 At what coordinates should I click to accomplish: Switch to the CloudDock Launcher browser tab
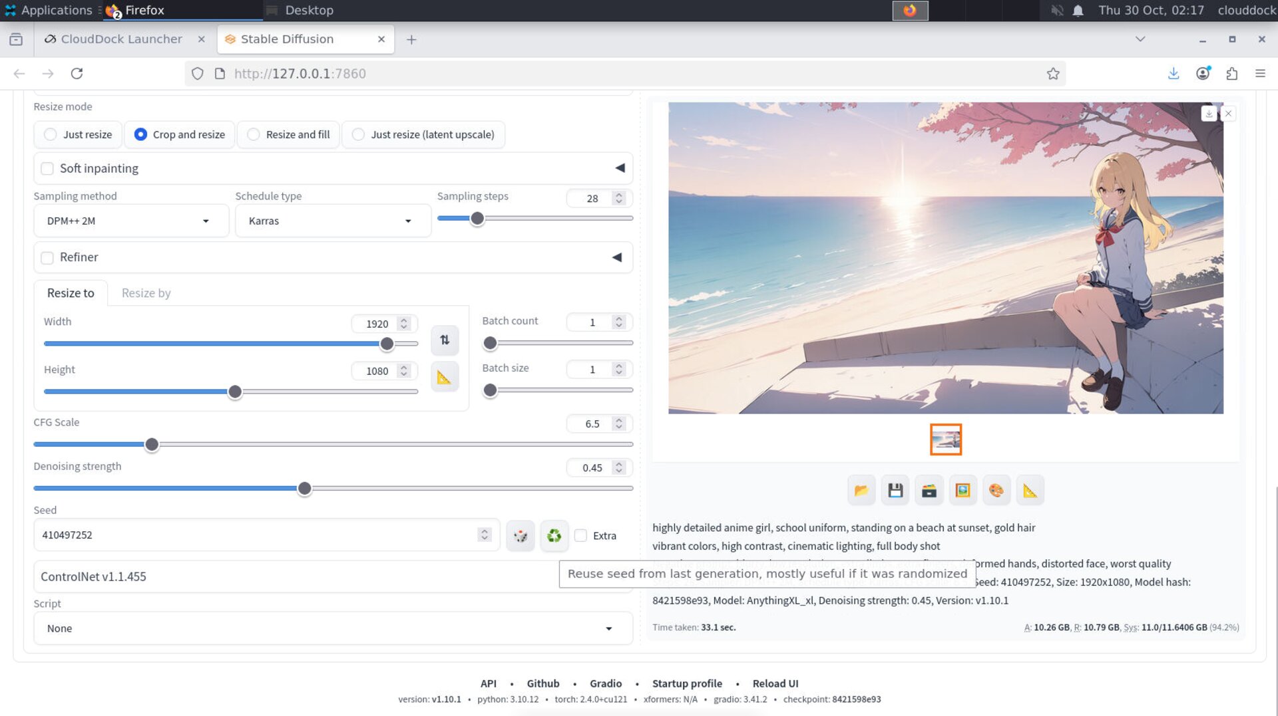point(121,39)
